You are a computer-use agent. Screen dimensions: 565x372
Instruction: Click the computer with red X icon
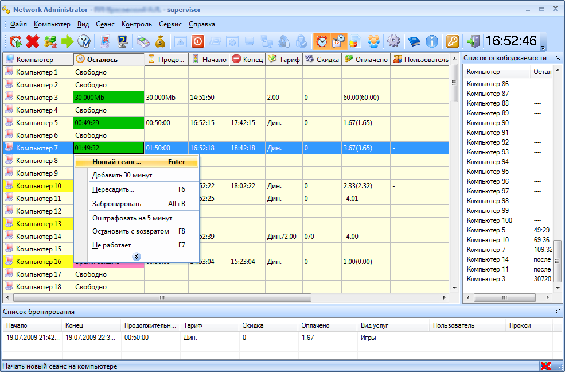[x=105, y=41]
